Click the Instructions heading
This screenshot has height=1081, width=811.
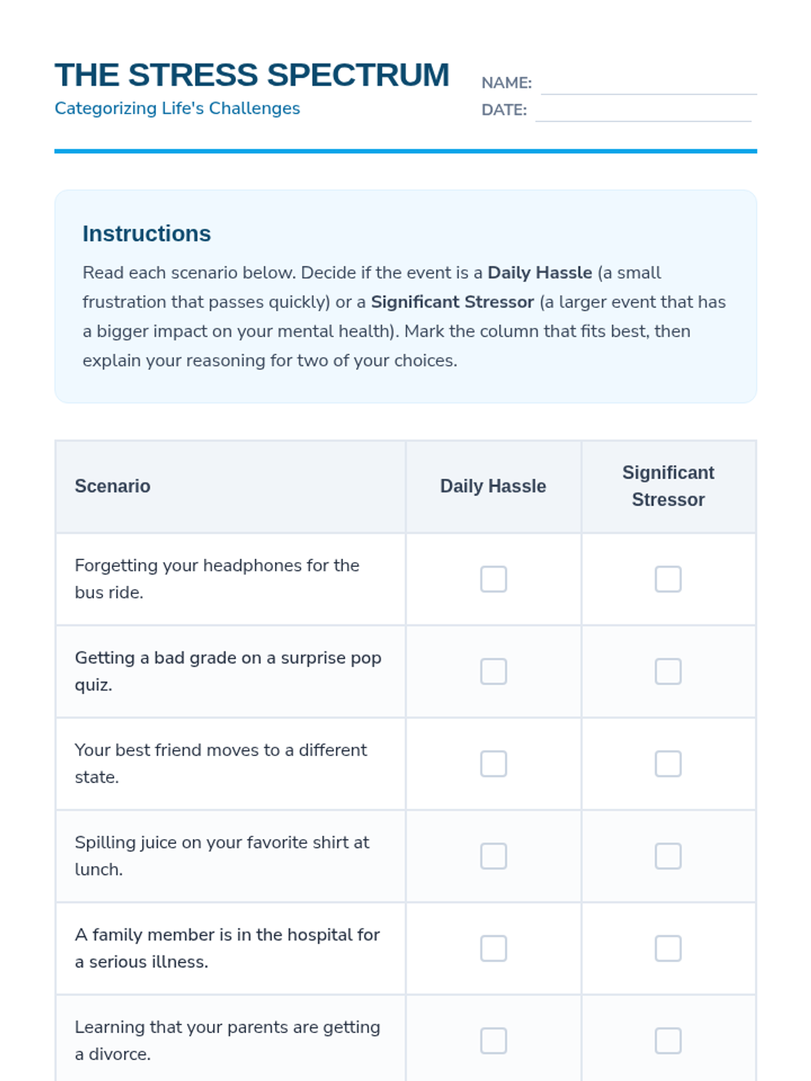click(147, 234)
